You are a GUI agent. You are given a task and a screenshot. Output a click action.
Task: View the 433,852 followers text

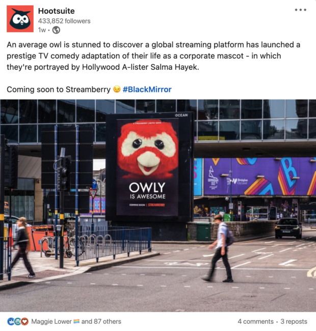64,21
